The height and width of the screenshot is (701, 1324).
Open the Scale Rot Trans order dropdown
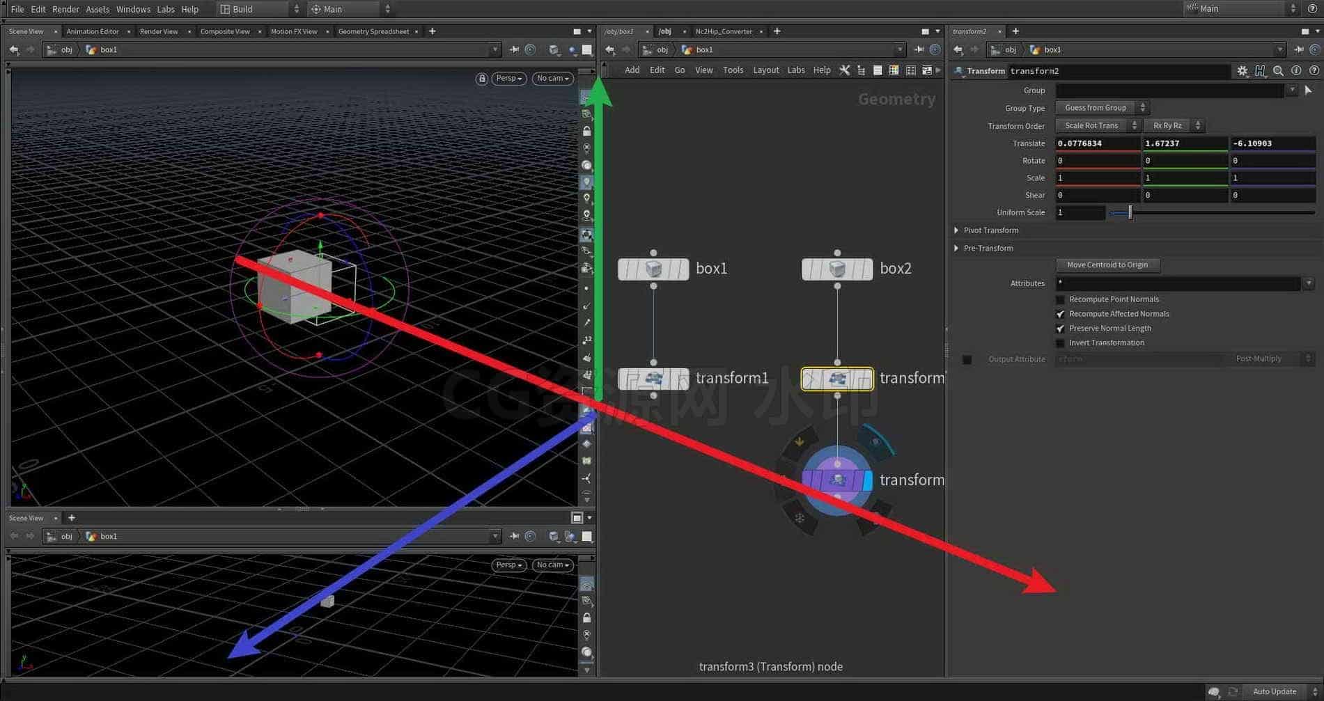pyautogui.click(x=1097, y=126)
